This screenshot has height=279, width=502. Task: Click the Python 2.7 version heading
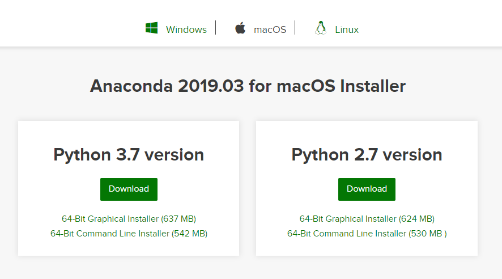(367, 155)
